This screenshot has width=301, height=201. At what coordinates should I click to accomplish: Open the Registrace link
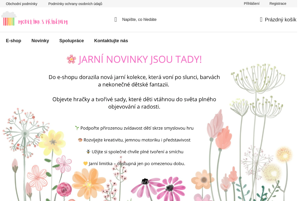[278, 4]
